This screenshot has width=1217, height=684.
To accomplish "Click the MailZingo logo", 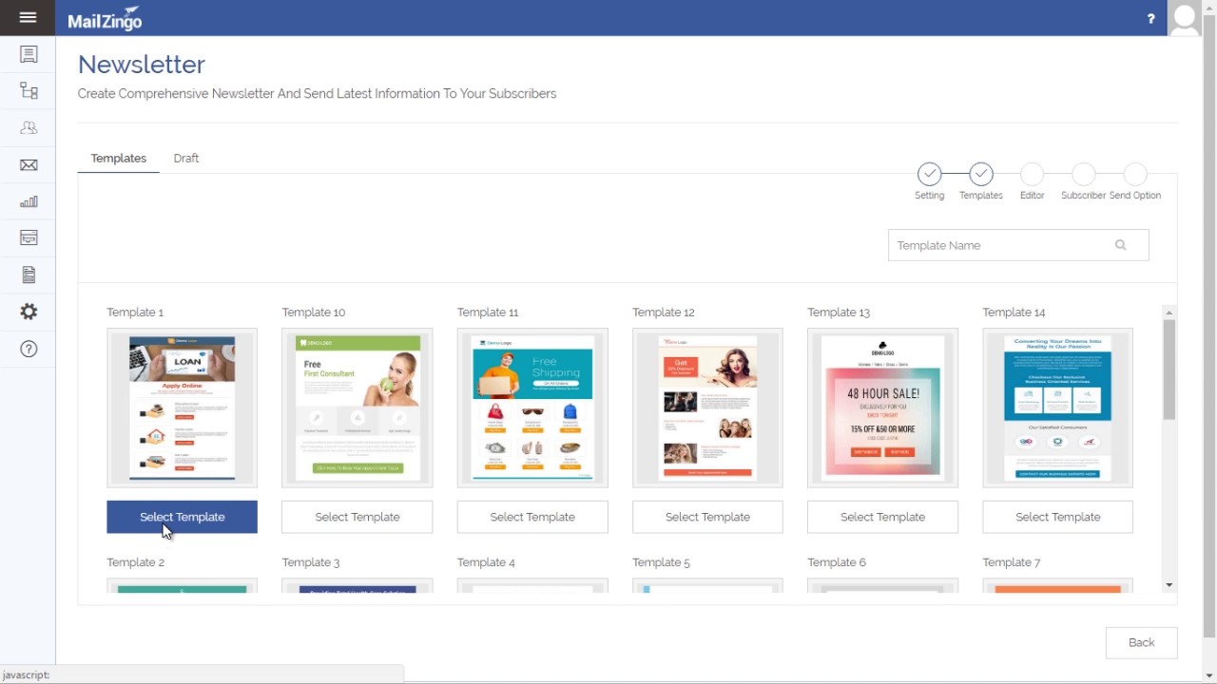I will tap(105, 18).
